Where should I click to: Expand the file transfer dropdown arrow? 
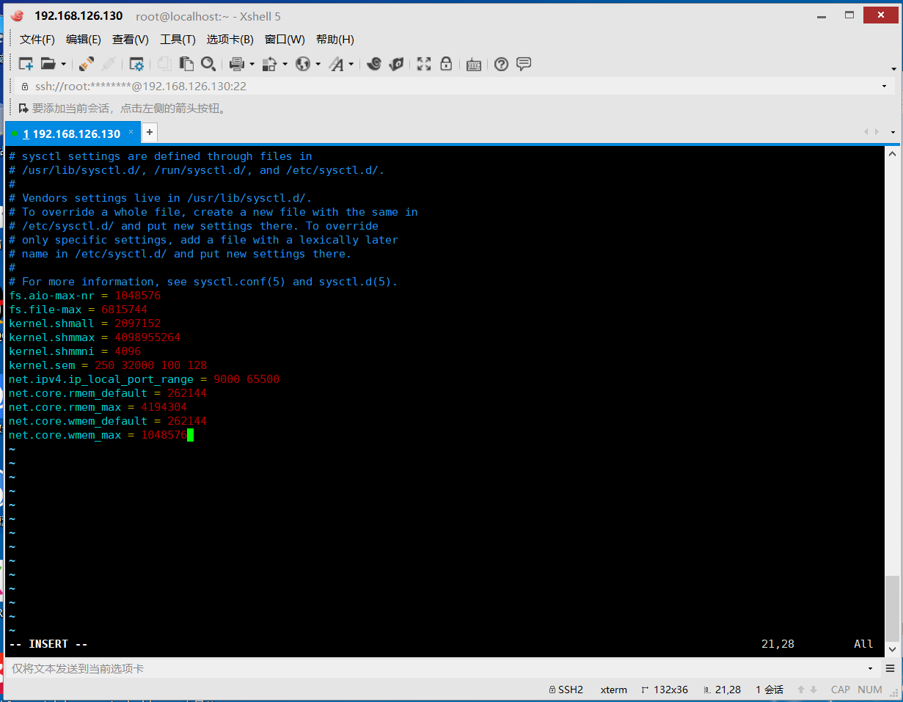tap(285, 65)
